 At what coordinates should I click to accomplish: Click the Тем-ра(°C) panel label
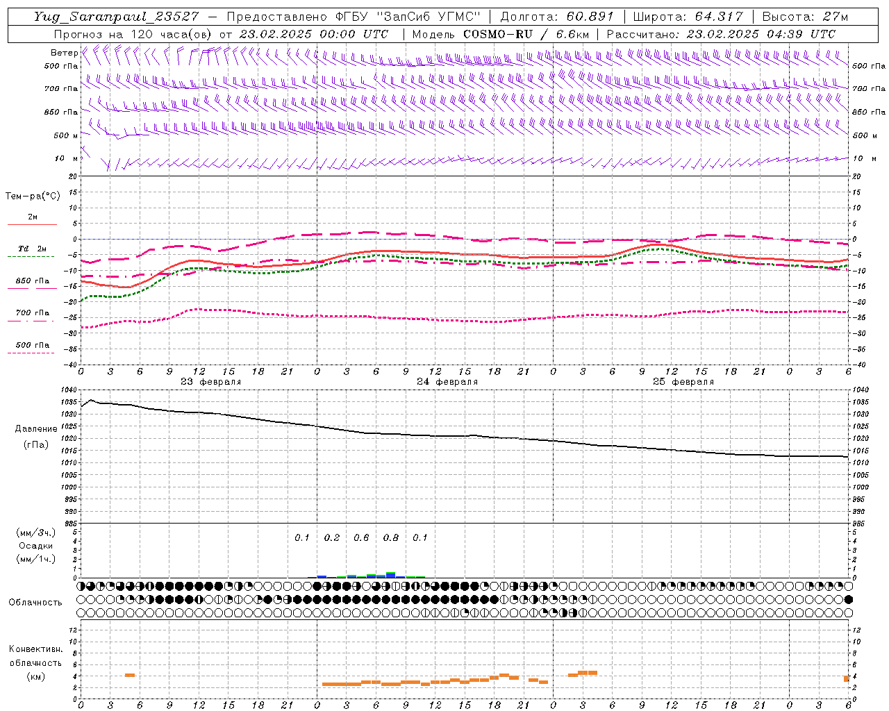(33, 196)
